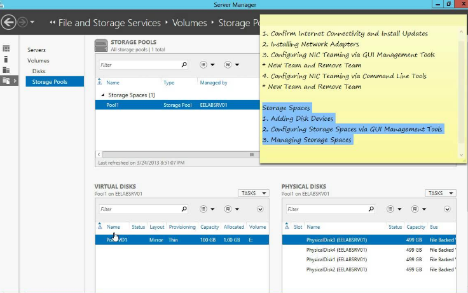Open Disks in the side menu

39,71
